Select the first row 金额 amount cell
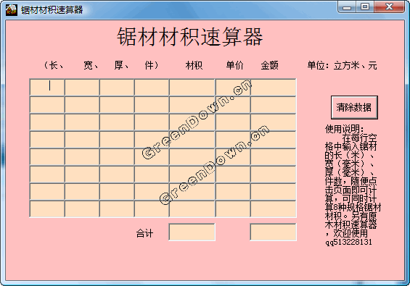Image resolution: width=410 pixels, height=286 pixels. (x=274, y=87)
